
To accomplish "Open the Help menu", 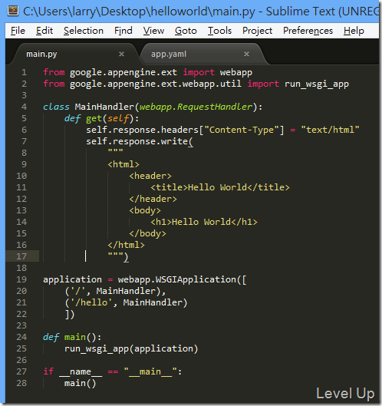I will pos(354,31).
